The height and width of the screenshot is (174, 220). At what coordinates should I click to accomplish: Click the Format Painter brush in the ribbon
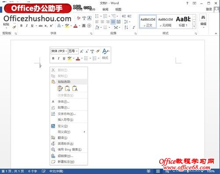[x=14, y=27]
